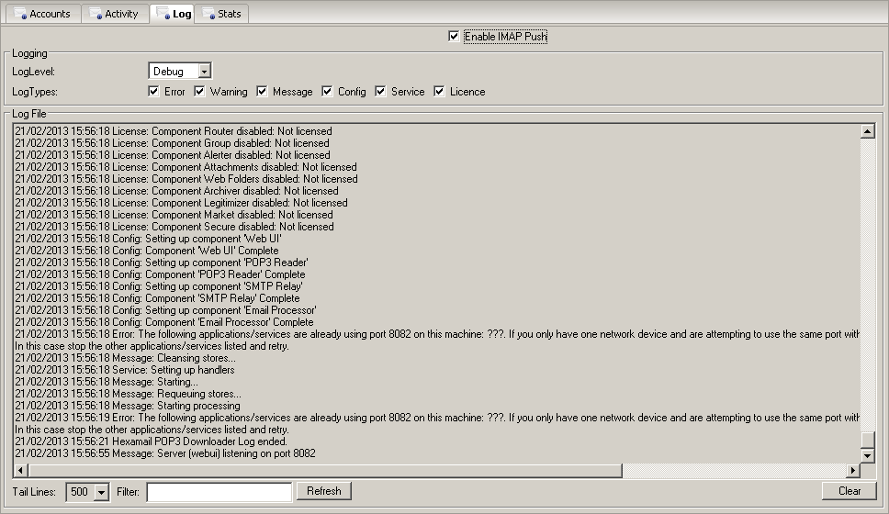Toggle the Warning log type checkbox
This screenshot has height=514, width=889.
click(200, 92)
